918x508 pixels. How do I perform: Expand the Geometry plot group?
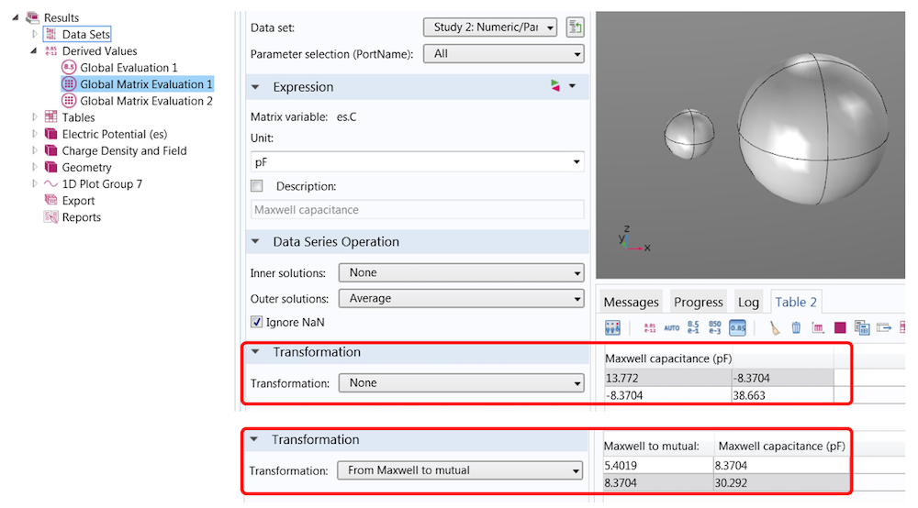[x=34, y=167]
